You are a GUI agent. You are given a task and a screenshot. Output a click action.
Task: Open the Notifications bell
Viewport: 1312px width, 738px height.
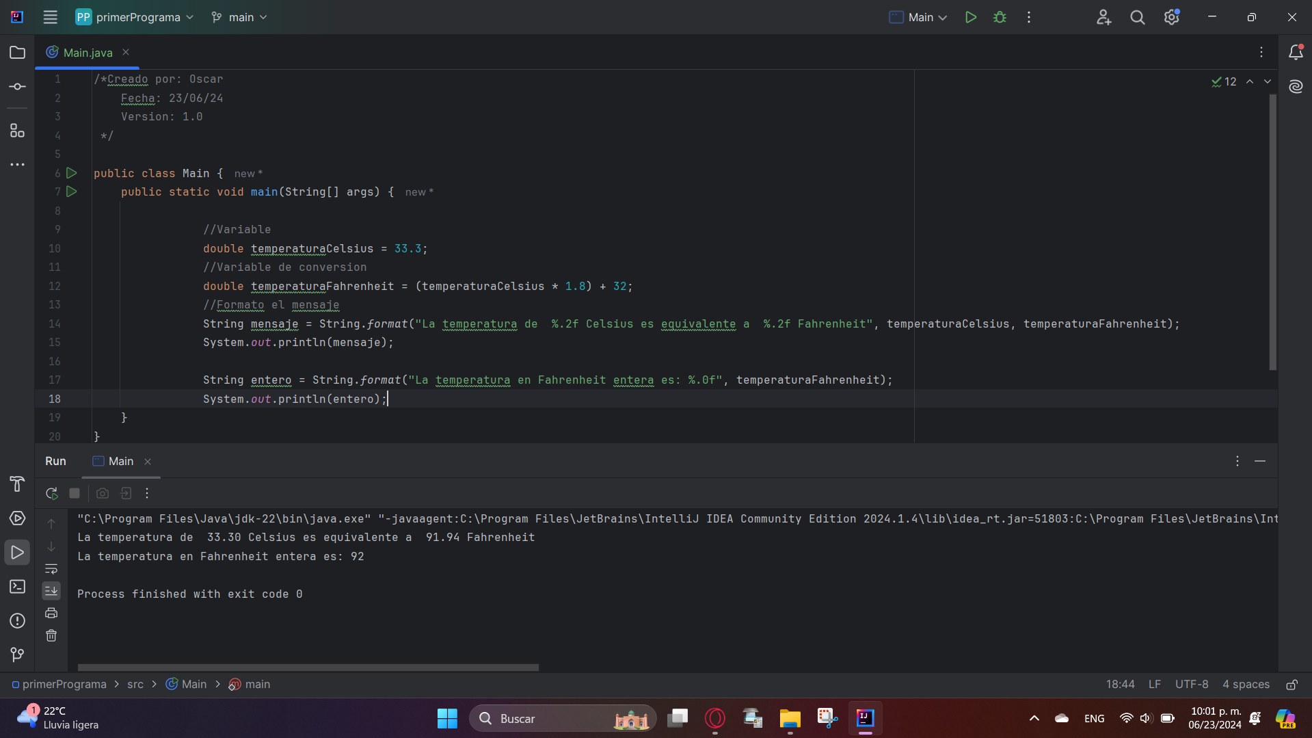1296,52
